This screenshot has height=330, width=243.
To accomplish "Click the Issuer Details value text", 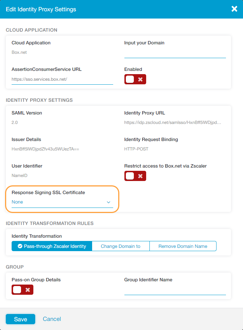I will (x=45, y=149).
